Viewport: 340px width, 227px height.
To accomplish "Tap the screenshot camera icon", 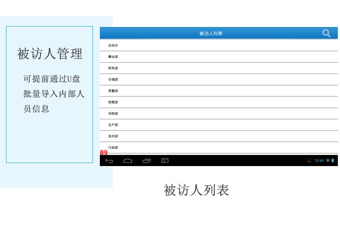I will pos(165,160).
